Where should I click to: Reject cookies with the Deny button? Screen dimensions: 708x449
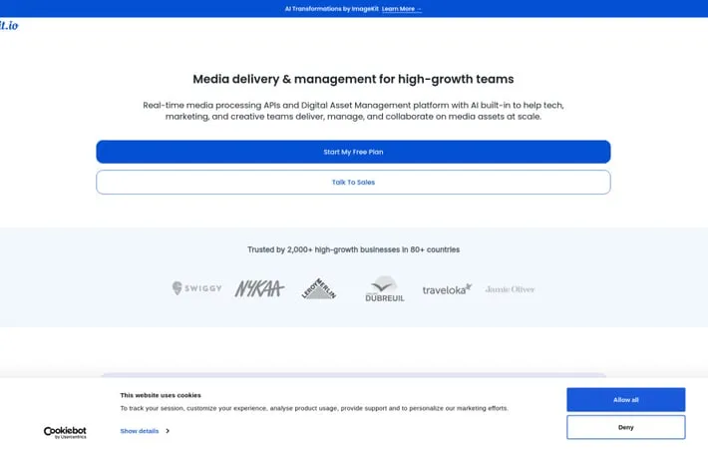pos(625,427)
